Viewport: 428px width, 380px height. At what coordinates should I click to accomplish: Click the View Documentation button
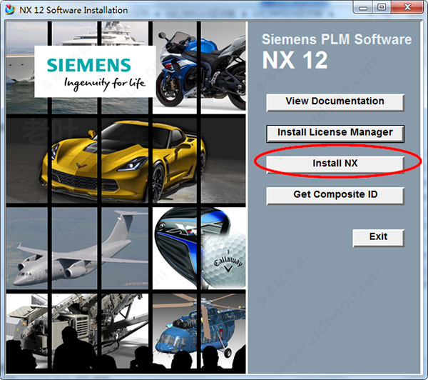click(335, 102)
